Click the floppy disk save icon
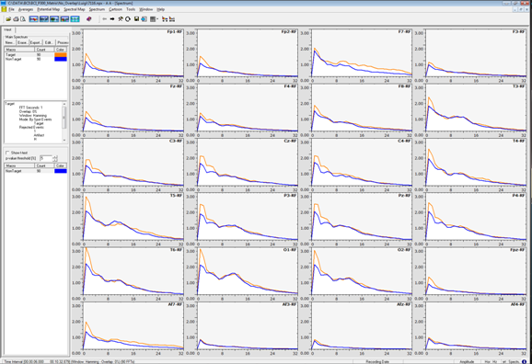This screenshot has width=532, height=364. (x=136, y=19)
